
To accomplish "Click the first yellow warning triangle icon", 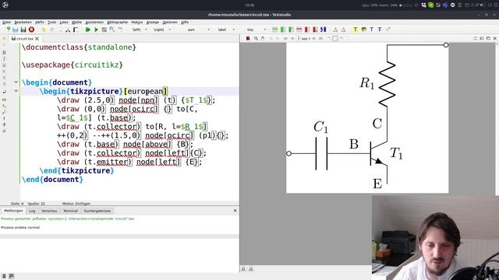I will 335,30.
